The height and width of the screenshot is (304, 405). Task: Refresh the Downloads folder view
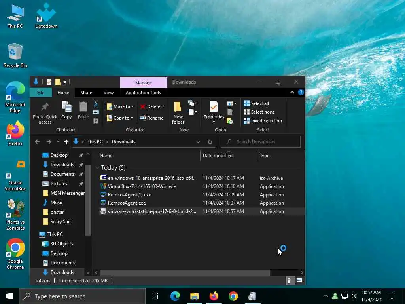(210, 142)
